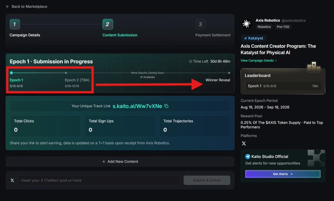The height and width of the screenshot is (201, 334).
Task: Click the plus icon beside Add New Content
Action: [x=104, y=162]
